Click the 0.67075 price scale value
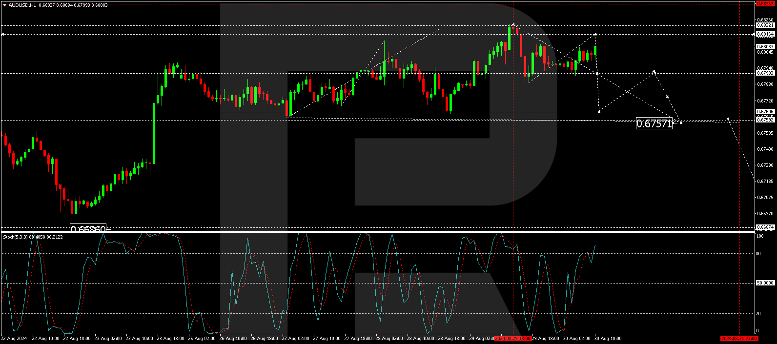Screen dimensions: 777x344 (x=765, y=198)
